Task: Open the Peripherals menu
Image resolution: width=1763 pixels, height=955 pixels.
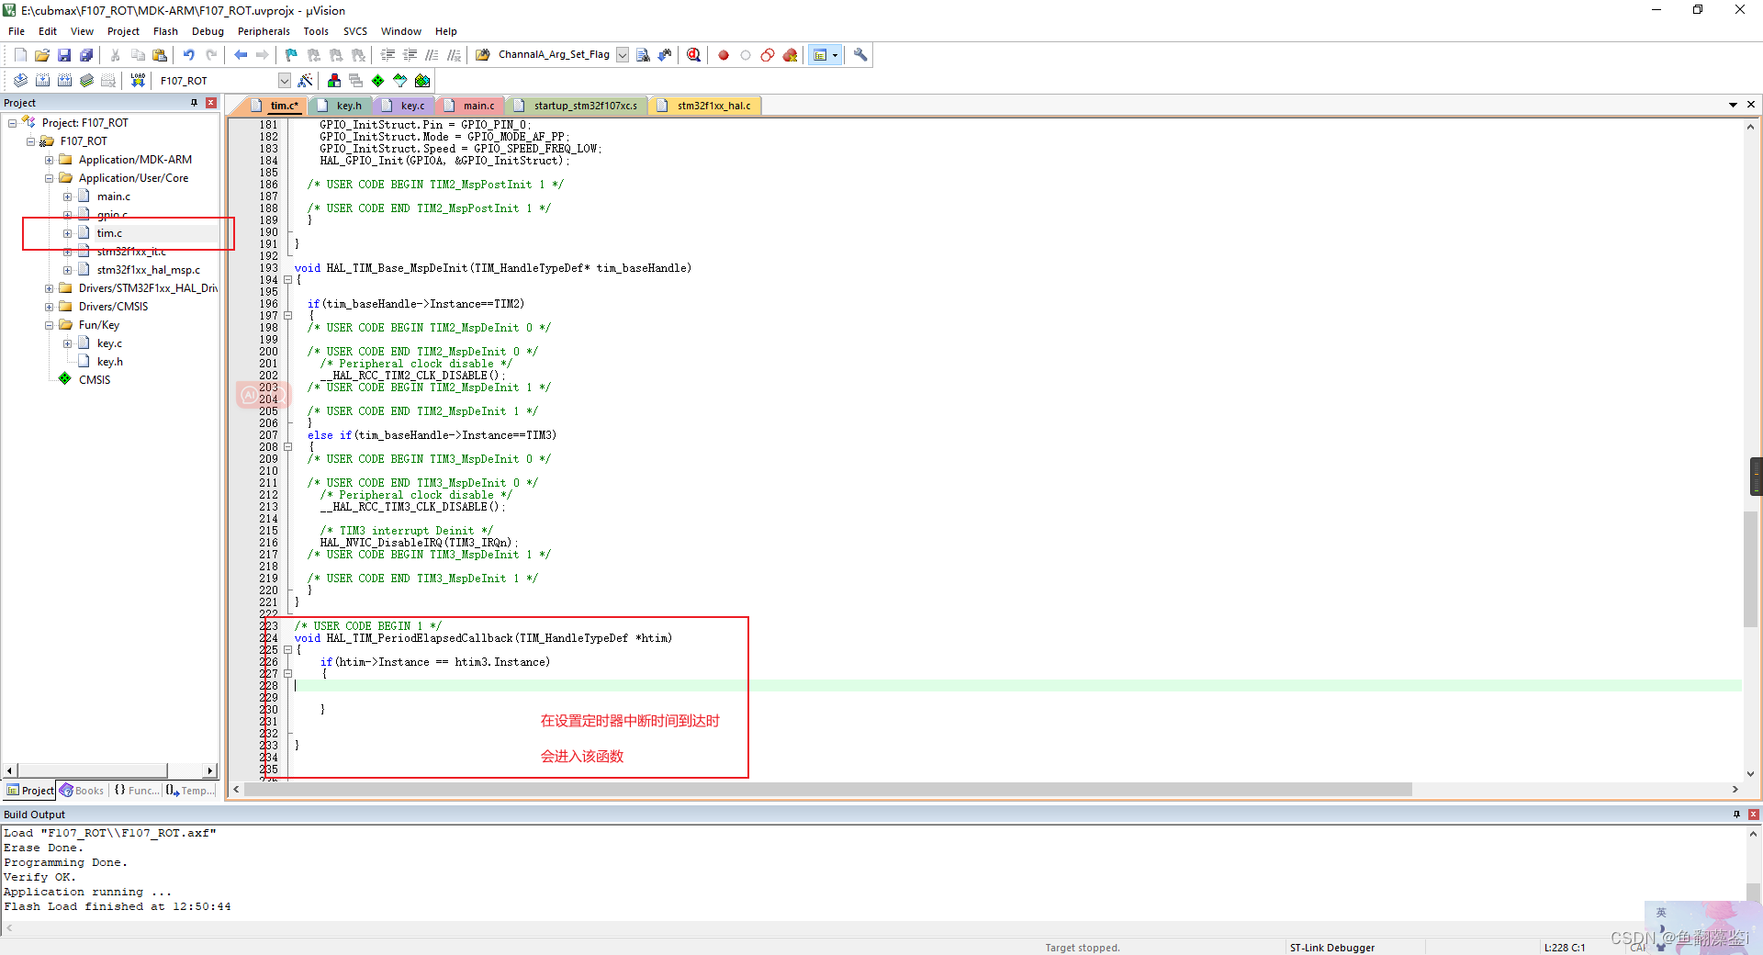Action: pos(264,31)
